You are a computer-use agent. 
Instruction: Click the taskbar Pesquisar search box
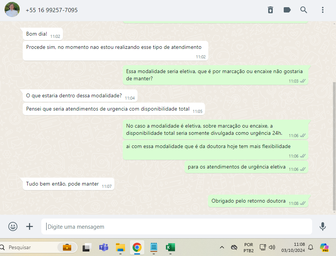coord(30,247)
